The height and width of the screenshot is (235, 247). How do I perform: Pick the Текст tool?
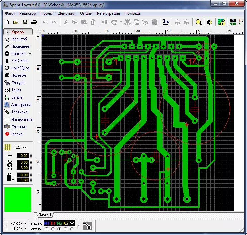(x=13, y=90)
